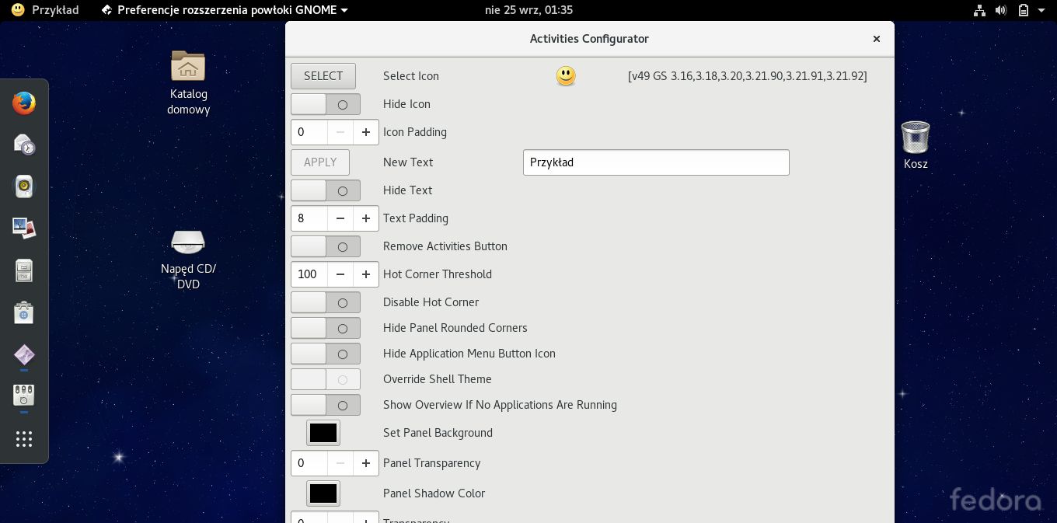Click the version text v49 GS 3.16

[x=748, y=76]
